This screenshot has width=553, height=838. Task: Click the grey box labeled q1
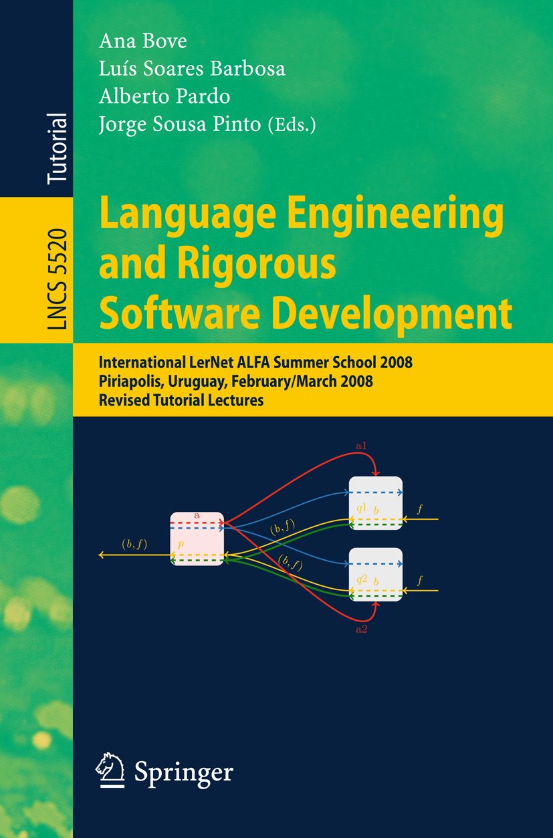(376, 503)
